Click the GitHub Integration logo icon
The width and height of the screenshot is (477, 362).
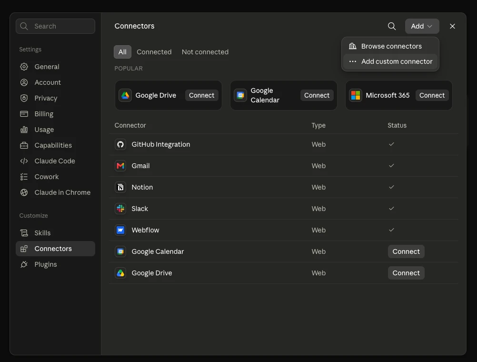pyautogui.click(x=120, y=144)
